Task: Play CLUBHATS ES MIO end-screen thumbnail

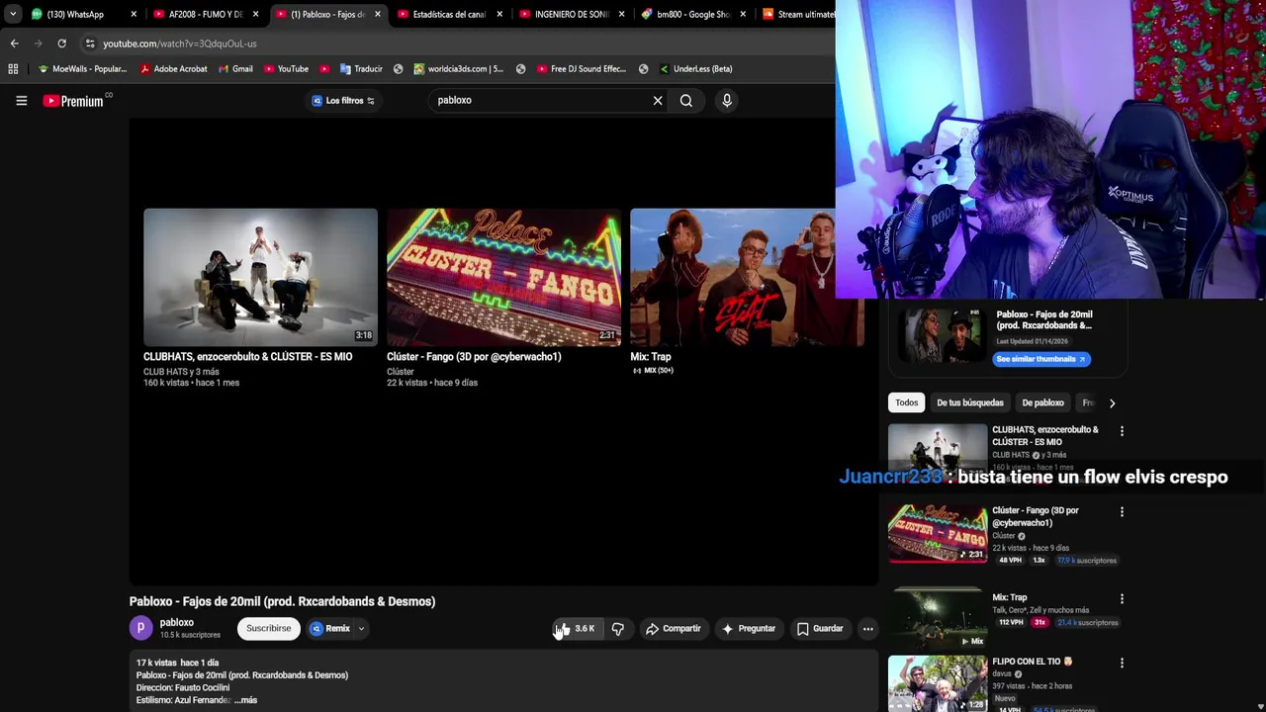Action: tap(260, 277)
